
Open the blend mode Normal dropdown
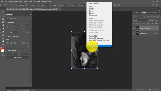140,20
